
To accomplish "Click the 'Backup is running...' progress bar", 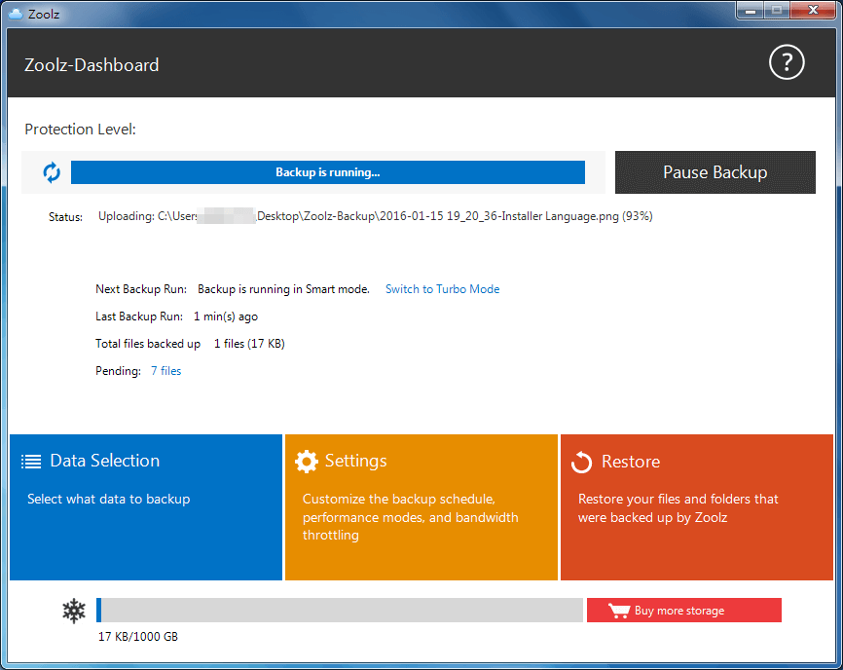I will [x=327, y=172].
